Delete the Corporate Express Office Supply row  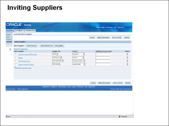127,54
